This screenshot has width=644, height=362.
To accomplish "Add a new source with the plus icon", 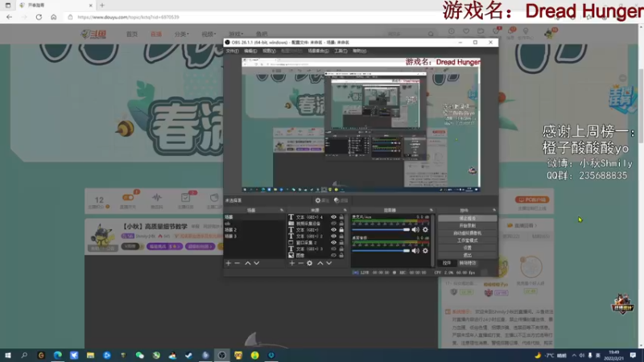I will [292, 263].
